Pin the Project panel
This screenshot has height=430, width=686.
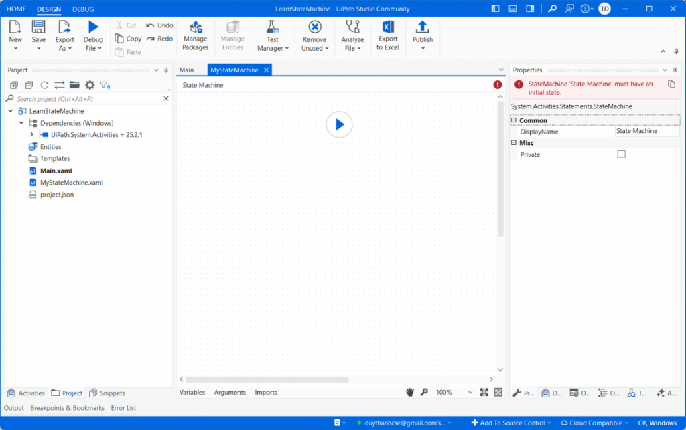point(166,70)
